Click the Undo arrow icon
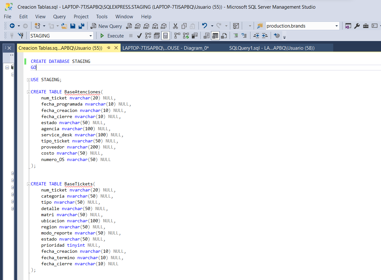 pyautogui.click(x=204, y=26)
